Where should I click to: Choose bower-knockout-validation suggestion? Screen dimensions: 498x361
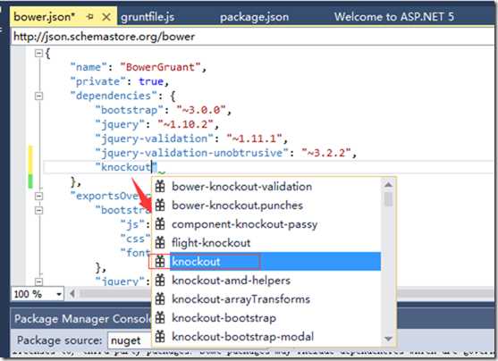(x=242, y=187)
